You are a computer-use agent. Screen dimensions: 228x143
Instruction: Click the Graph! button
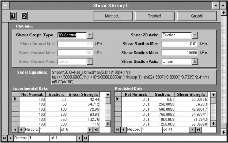[x=197, y=16]
